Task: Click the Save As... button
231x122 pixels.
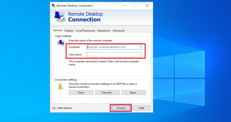Action: point(107,92)
